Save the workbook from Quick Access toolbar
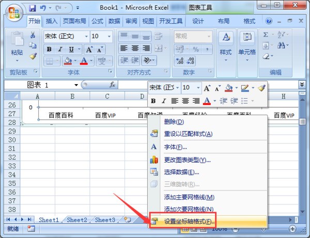Image resolution: width=310 pixels, height=238 pixels. pyautogui.click(x=33, y=8)
